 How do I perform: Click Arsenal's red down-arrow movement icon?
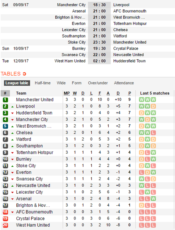(x=12, y=199)
